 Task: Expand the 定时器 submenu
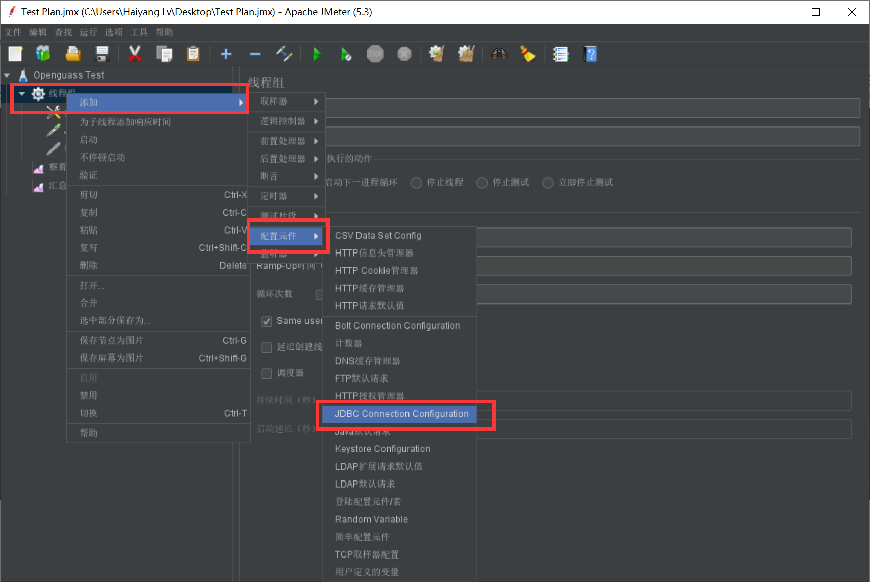coord(287,196)
